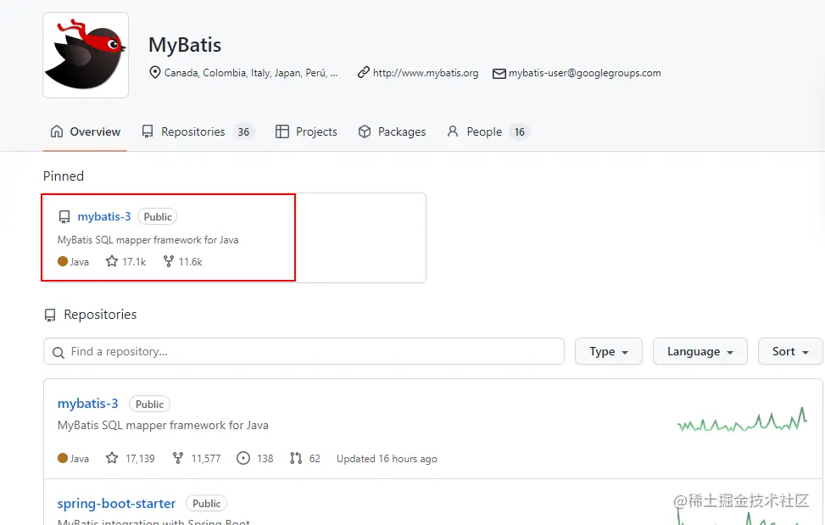Click the Public badge in mybatis-3 list row

click(149, 404)
